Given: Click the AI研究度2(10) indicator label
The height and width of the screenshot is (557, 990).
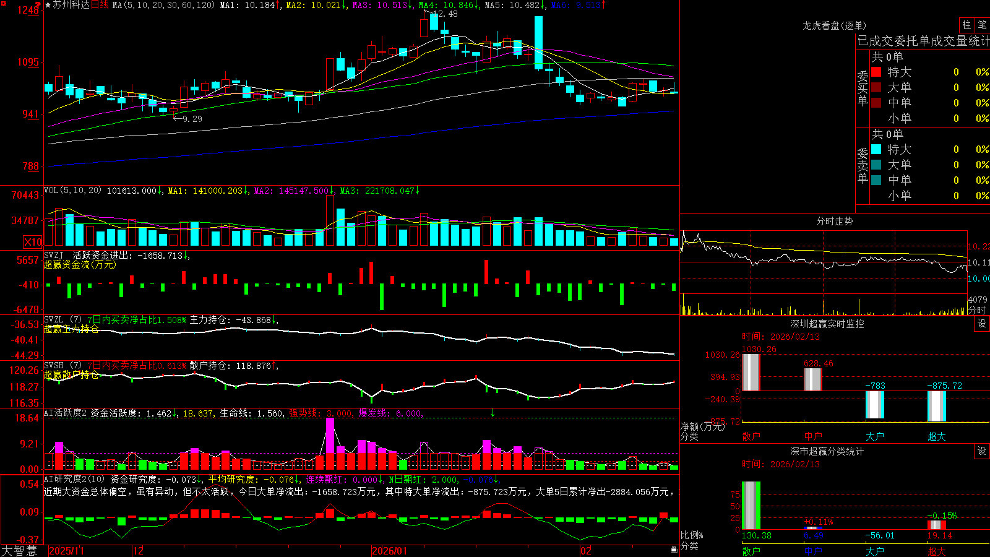Looking at the screenshot, I should pos(74,479).
